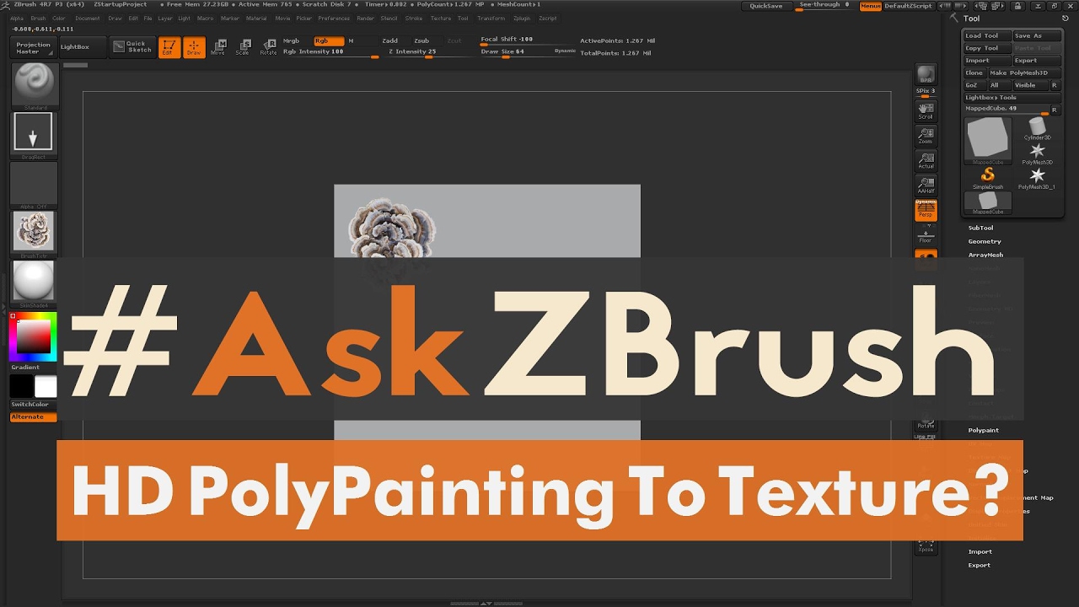Expand the SubTool sub-palette
The image size is (1079, 607).
[980, 228]
